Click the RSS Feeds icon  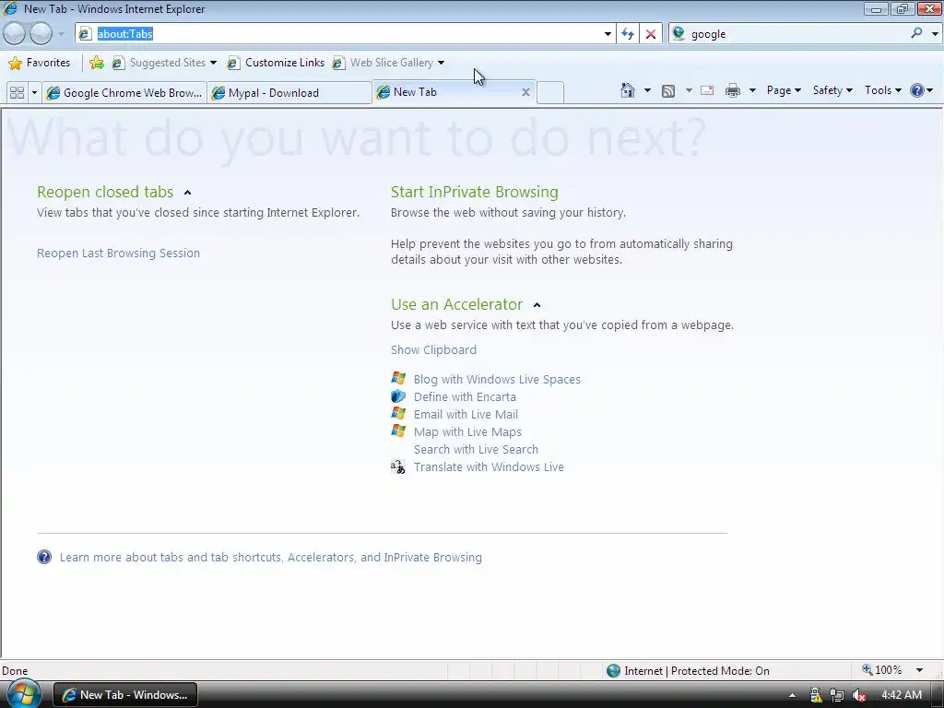pyautogui.click(x=668, y=91)
